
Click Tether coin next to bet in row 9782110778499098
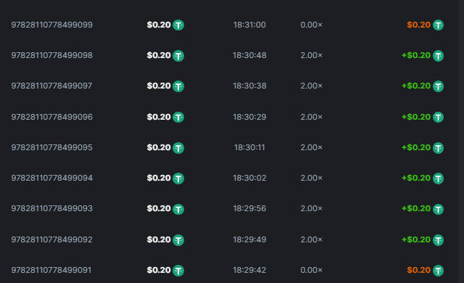(x=178, y=56)
